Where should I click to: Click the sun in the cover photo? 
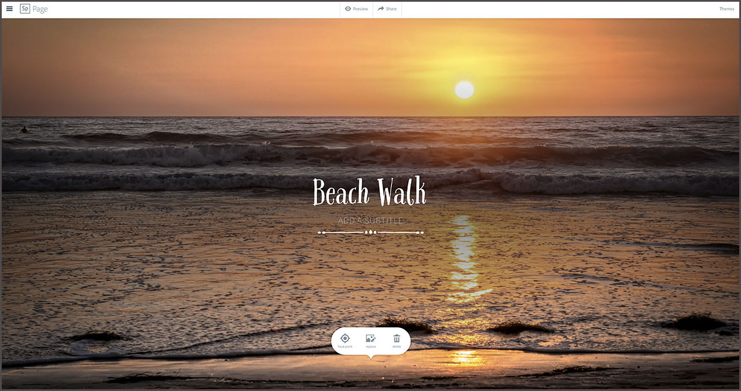(464, 90)
